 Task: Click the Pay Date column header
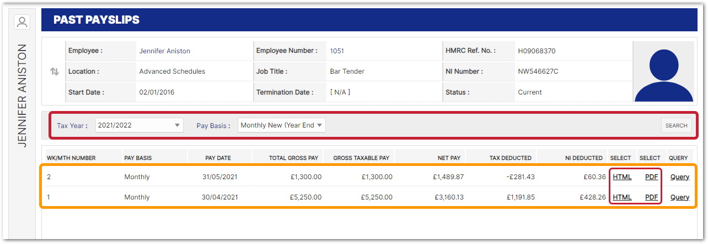point(218,158)
